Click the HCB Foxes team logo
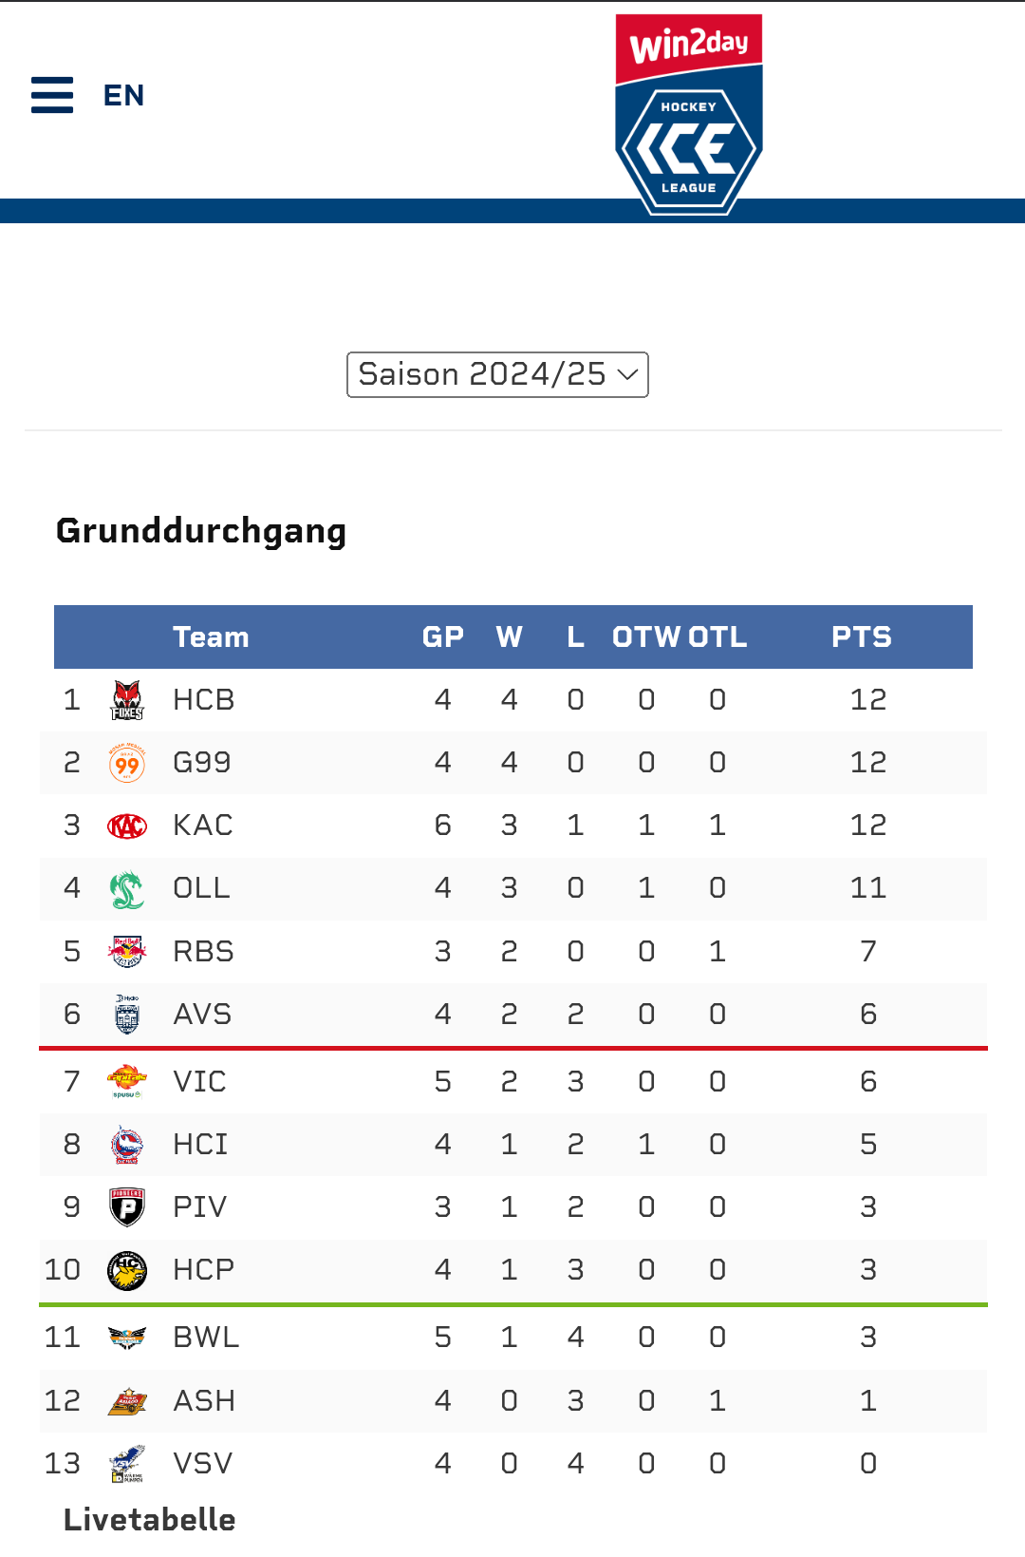This screenshot has width=1025, height=1557. point(127,700)
